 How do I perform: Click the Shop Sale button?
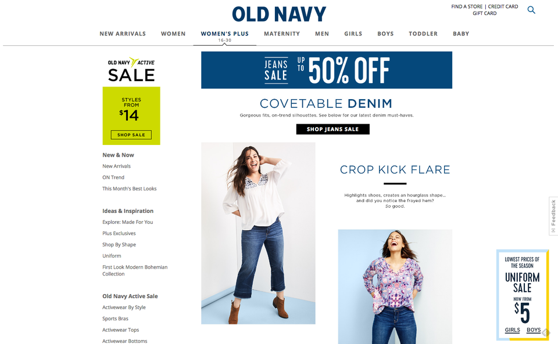click(131, 135)
